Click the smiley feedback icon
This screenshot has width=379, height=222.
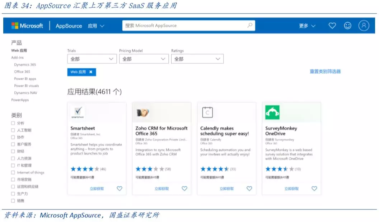pos(347,25)
